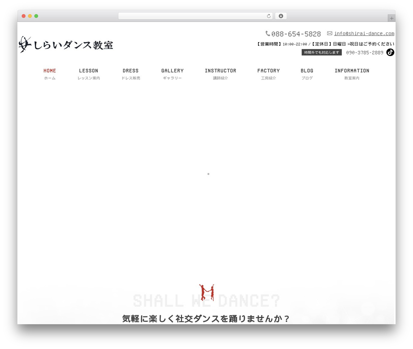Click the phone icon beside 088-654-5828

click(x=268, y=33)
